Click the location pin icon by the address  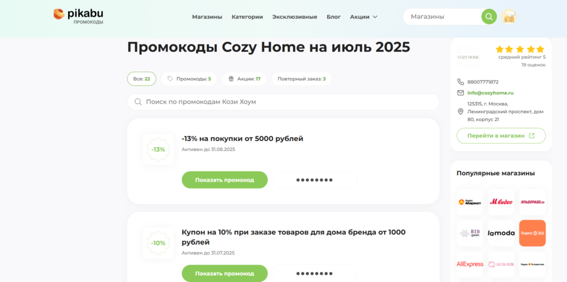(x=460, y=112)
